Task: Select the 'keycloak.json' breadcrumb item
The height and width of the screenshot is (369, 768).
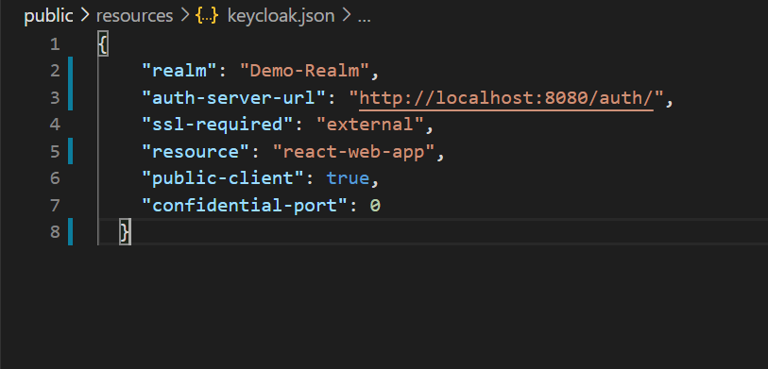Action: (x=282, y=16)
